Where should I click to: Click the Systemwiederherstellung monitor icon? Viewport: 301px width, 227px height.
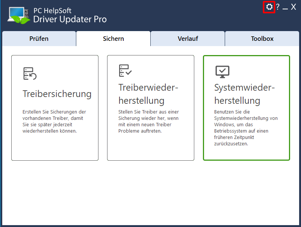[x=222, y=72]
